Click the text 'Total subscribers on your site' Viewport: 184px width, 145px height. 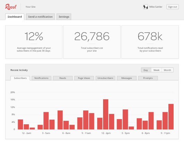[92, 49]
